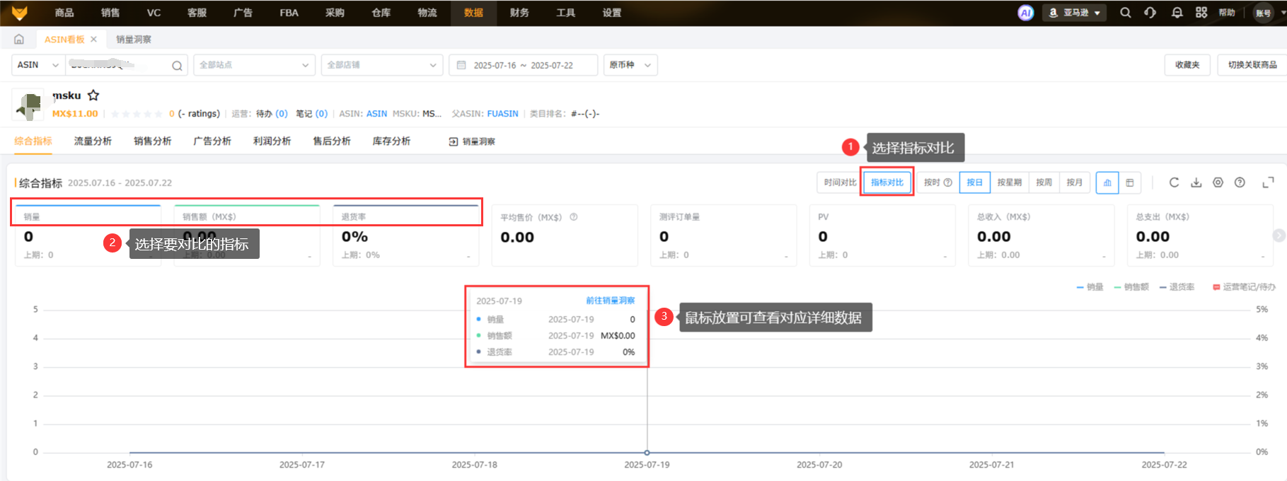Expand the chart to fullscreen
The width and height of the screenshot is (1287, 481).
1268,182
